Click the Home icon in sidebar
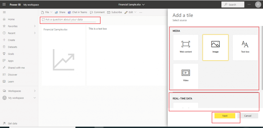Viewport: 263px width, 128px height. click(x=4, y=19)
